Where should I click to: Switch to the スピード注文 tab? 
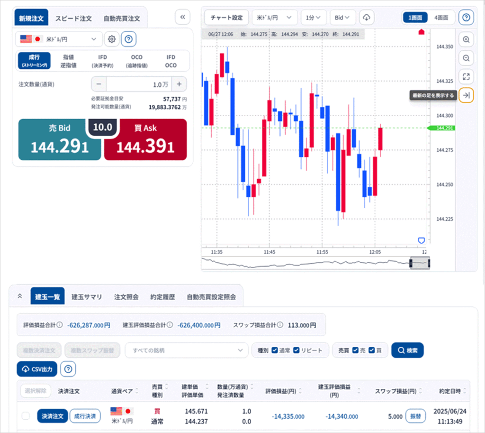point(73,18)
